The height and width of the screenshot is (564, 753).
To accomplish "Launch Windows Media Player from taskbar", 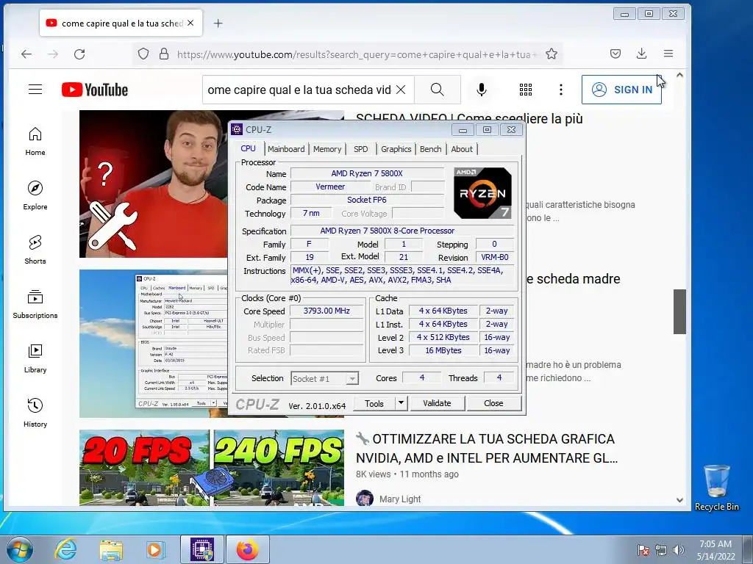I will [154, 549].
